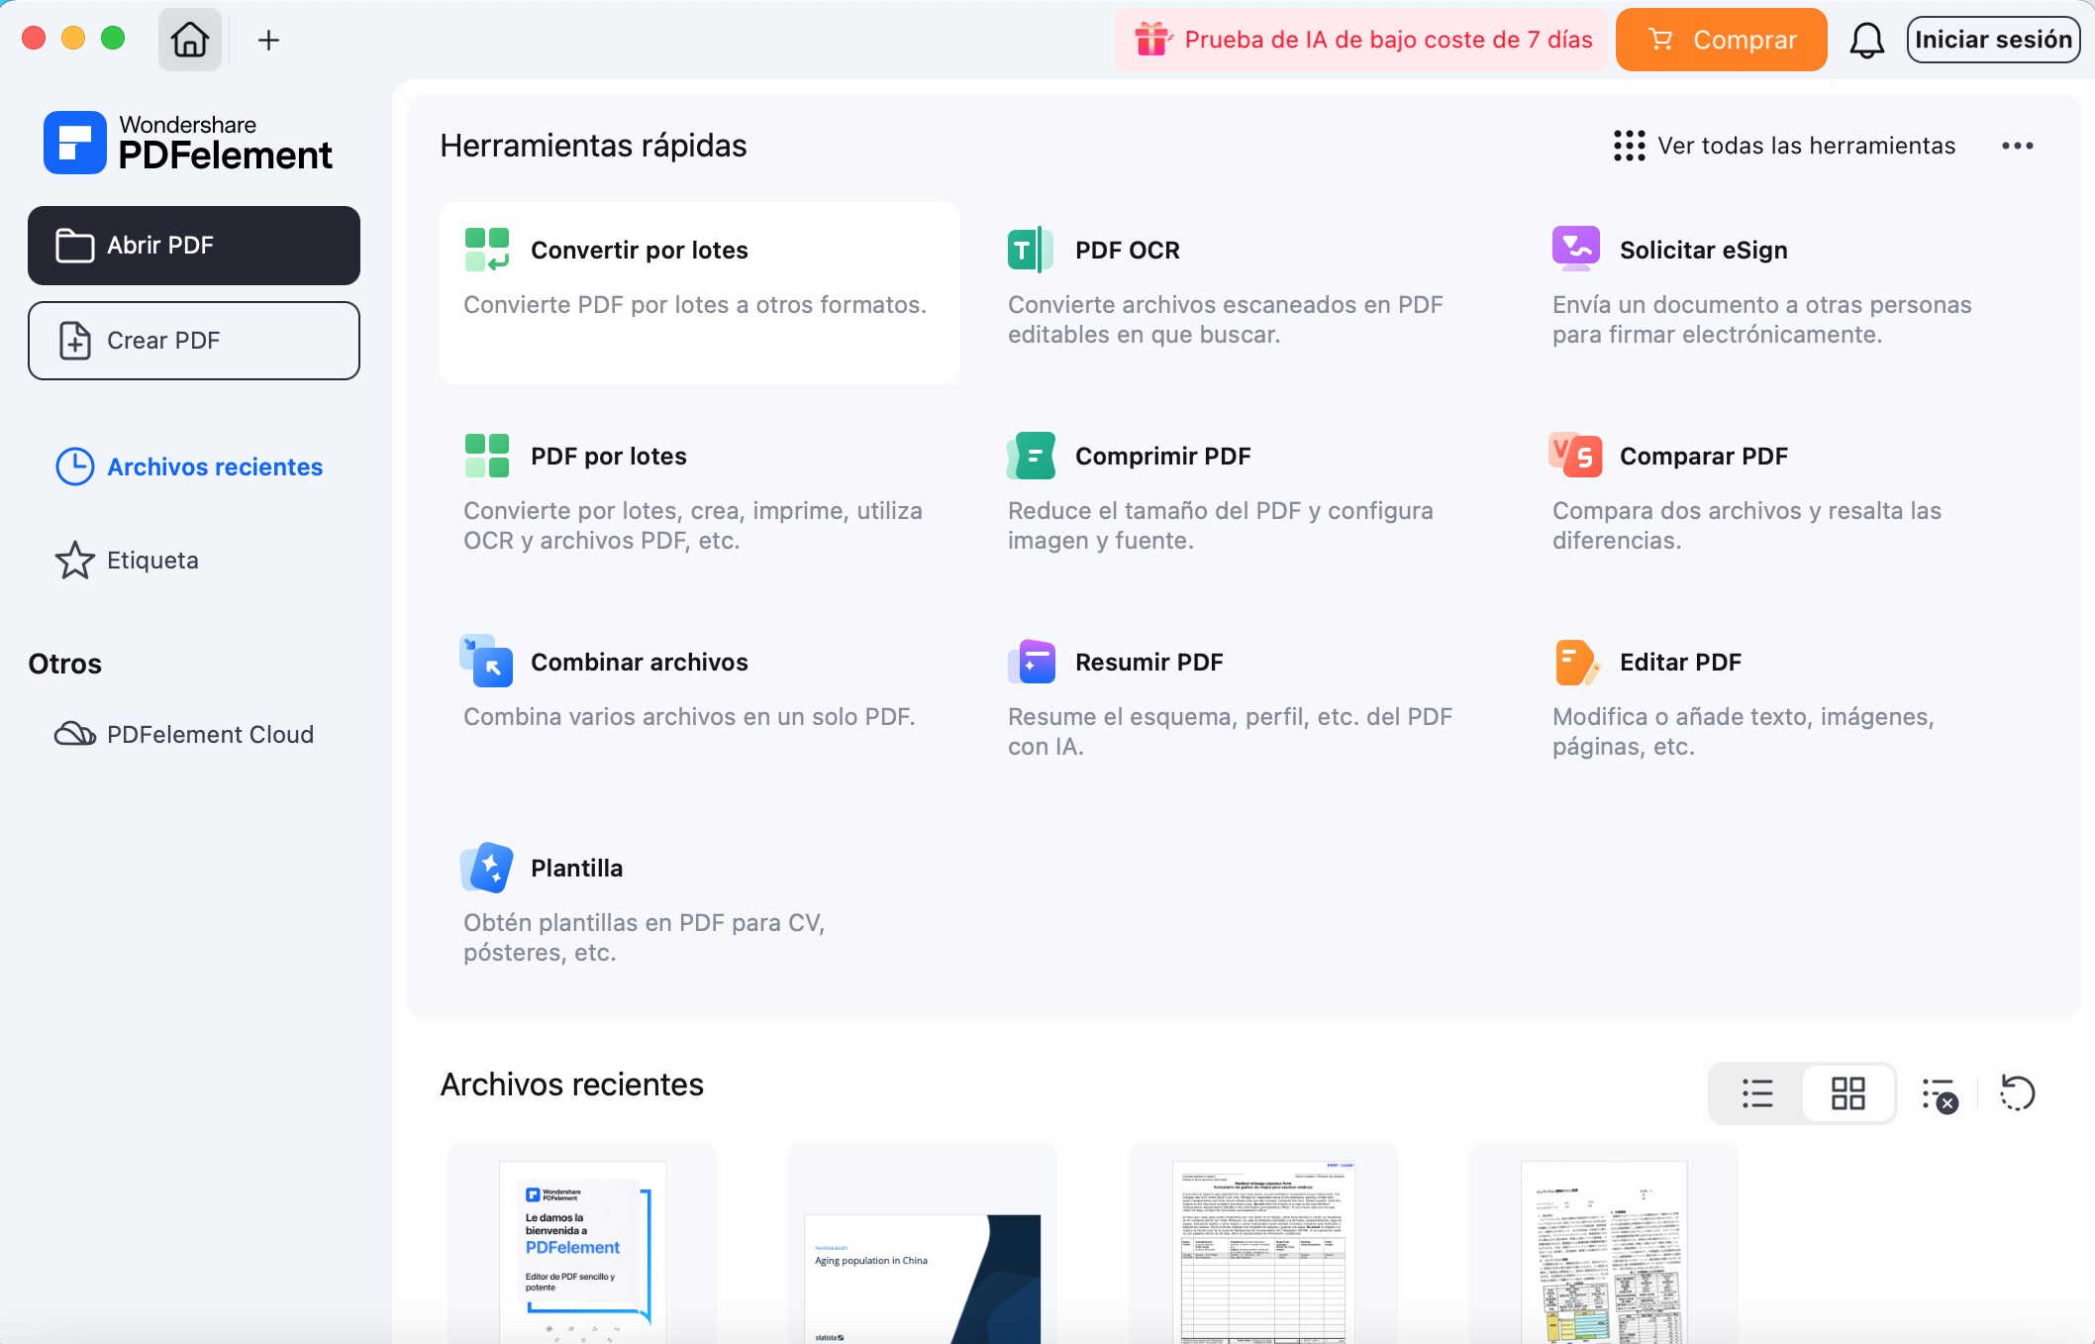Open a new tab with plus icon
The width and height of the screenshot is (2095, 1344).
point(268,40)
